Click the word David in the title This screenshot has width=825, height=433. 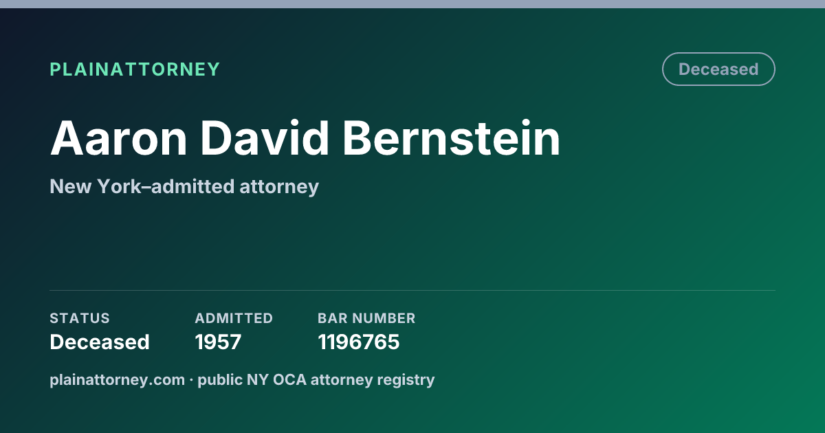tap(265, 138)
